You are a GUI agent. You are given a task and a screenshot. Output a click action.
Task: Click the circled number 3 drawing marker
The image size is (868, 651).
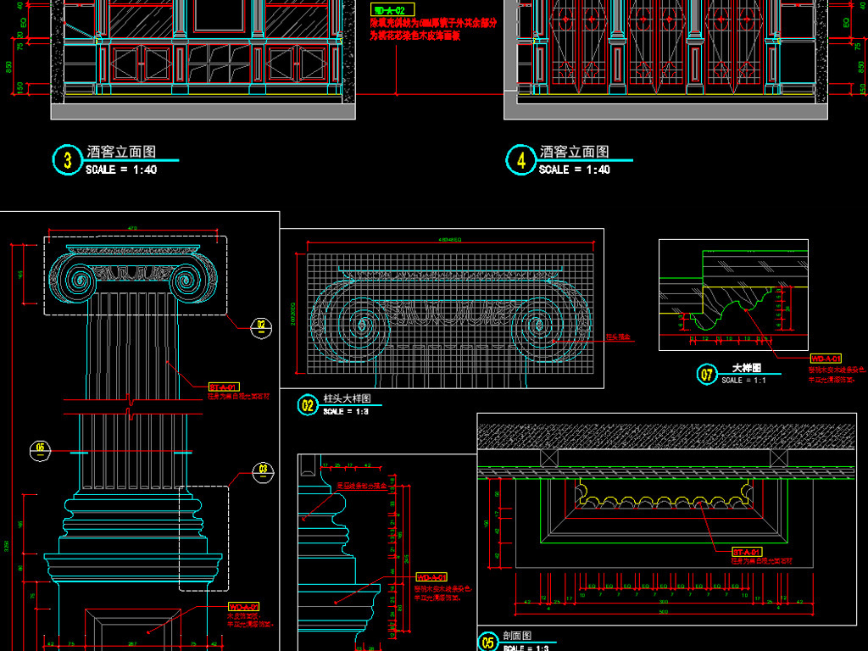click(66, 160)
